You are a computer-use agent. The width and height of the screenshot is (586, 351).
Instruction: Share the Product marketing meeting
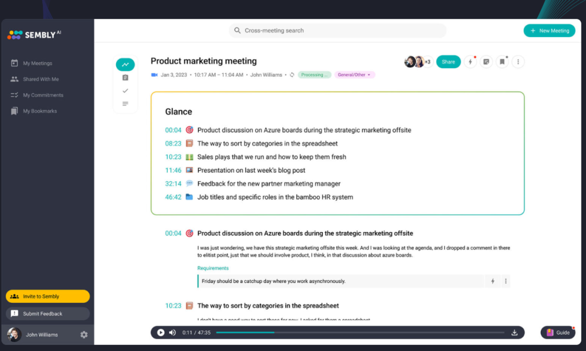(x=448, y=62)
